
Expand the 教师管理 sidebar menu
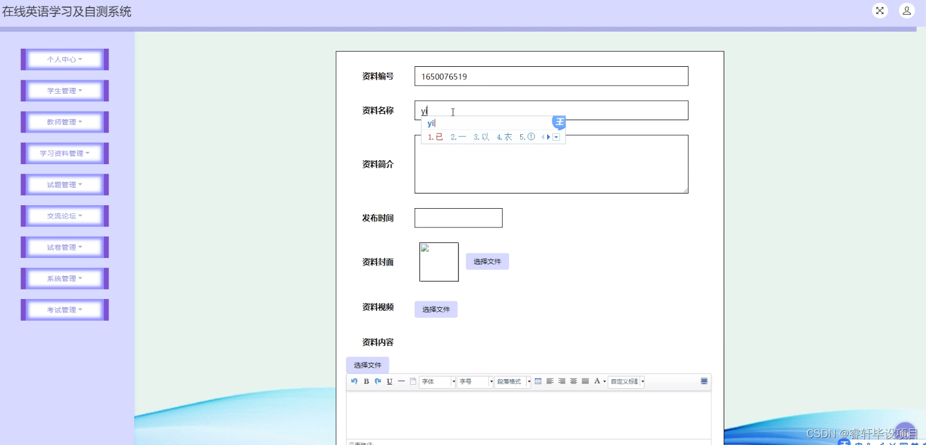65,122
